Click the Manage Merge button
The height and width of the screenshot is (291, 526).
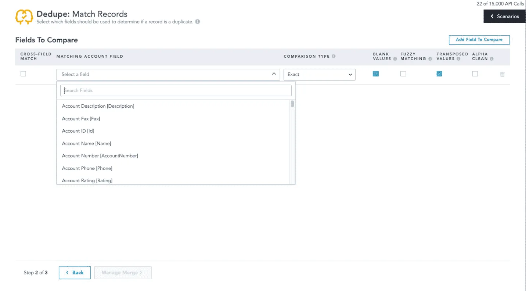tap(123, 273)
